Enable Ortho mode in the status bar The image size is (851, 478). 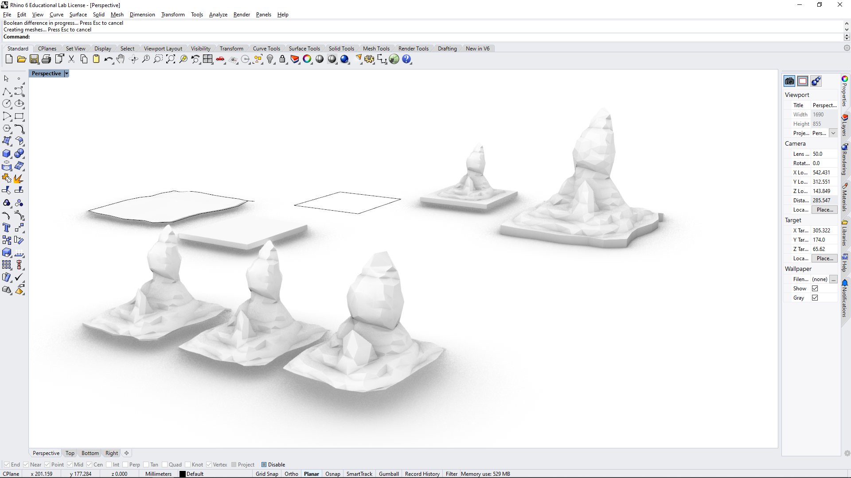point(291,474)
